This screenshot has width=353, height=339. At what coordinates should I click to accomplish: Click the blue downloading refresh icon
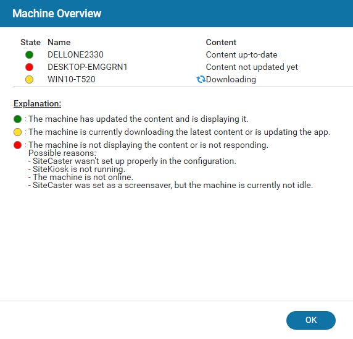point(201,79)
